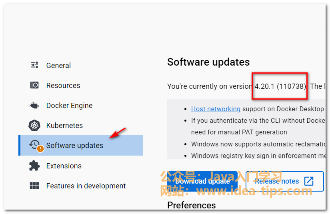Open the Release notes button
This screenshot has width=330, height=214.
coord(284,181)
